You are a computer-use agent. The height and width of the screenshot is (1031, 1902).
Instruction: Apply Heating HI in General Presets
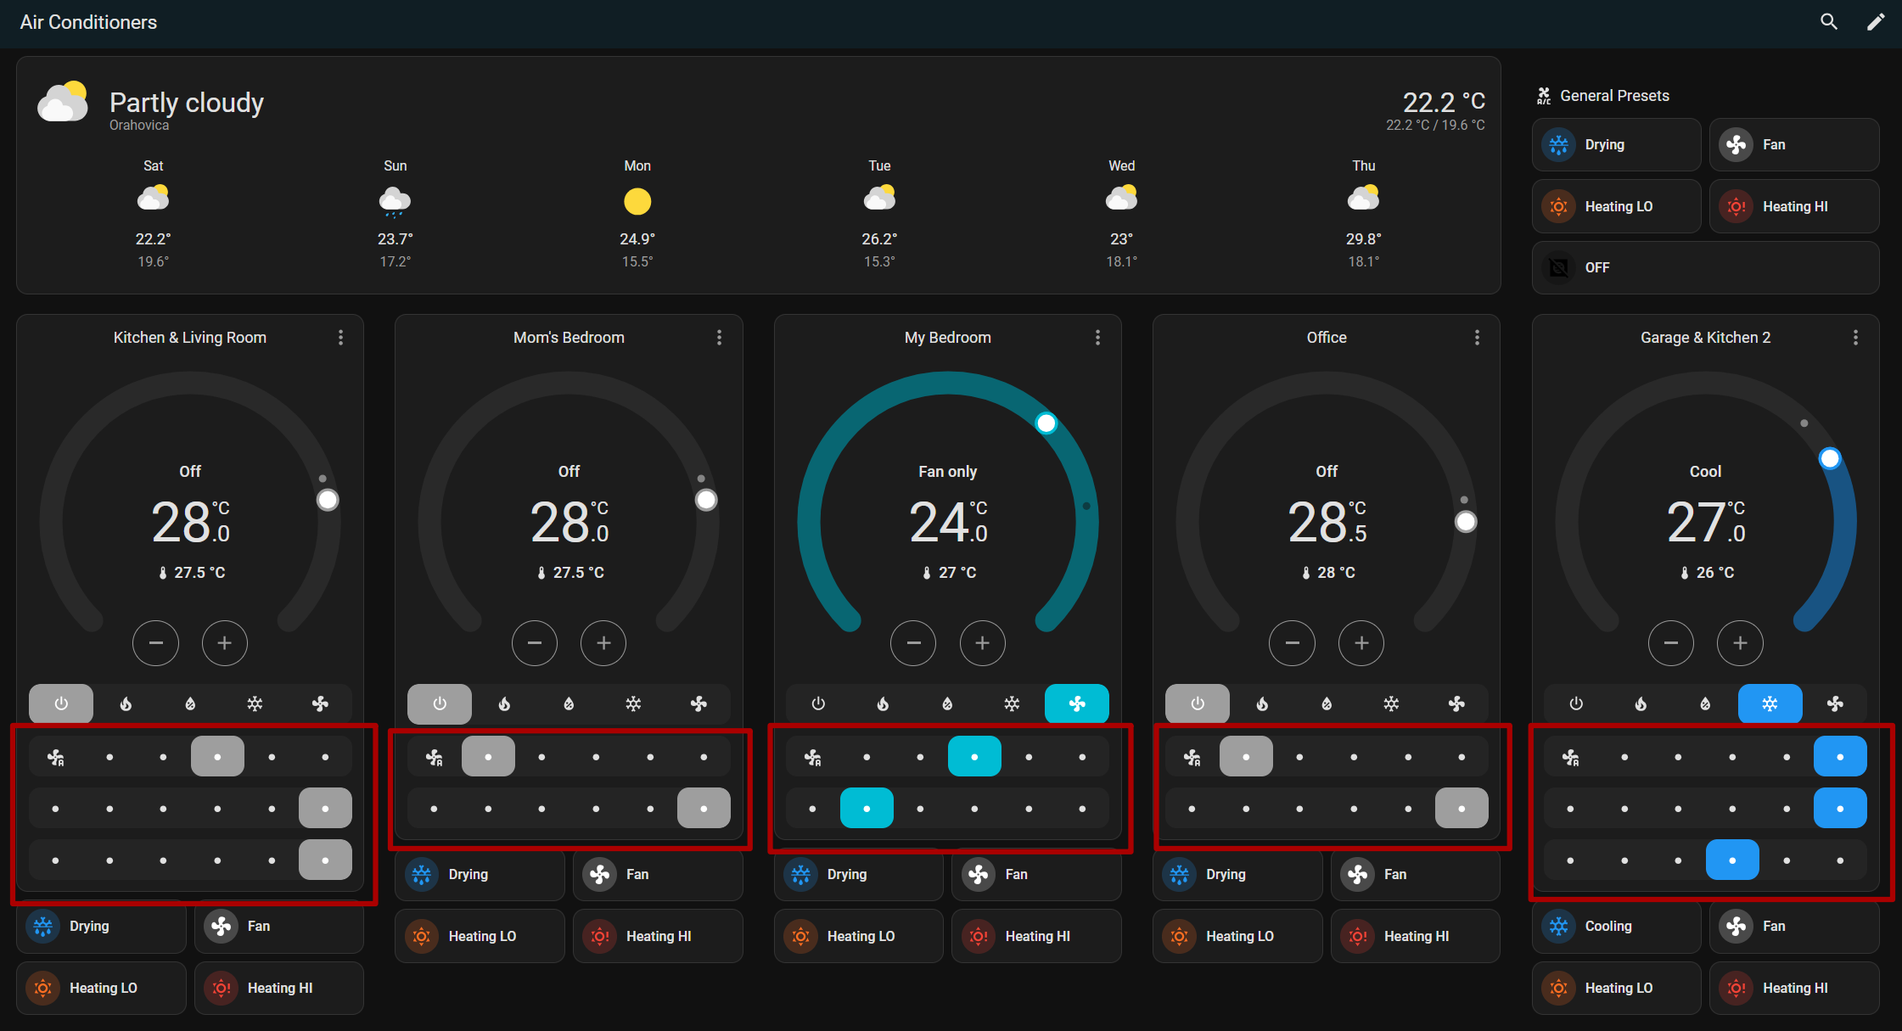(x=1794, y=206)
